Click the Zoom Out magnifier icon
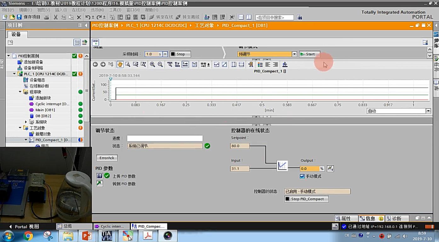 pyautogui.click(x=160, y=64)
